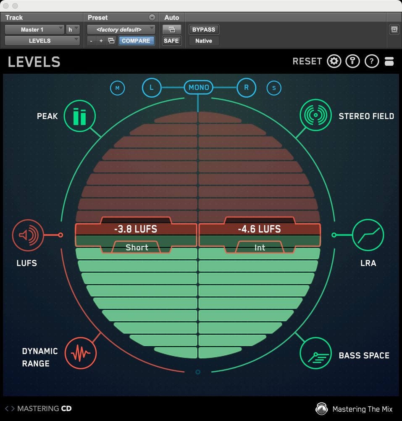Open the DYNAMIC RANGE waveform icon
The image size is (402, 421).
80,353
